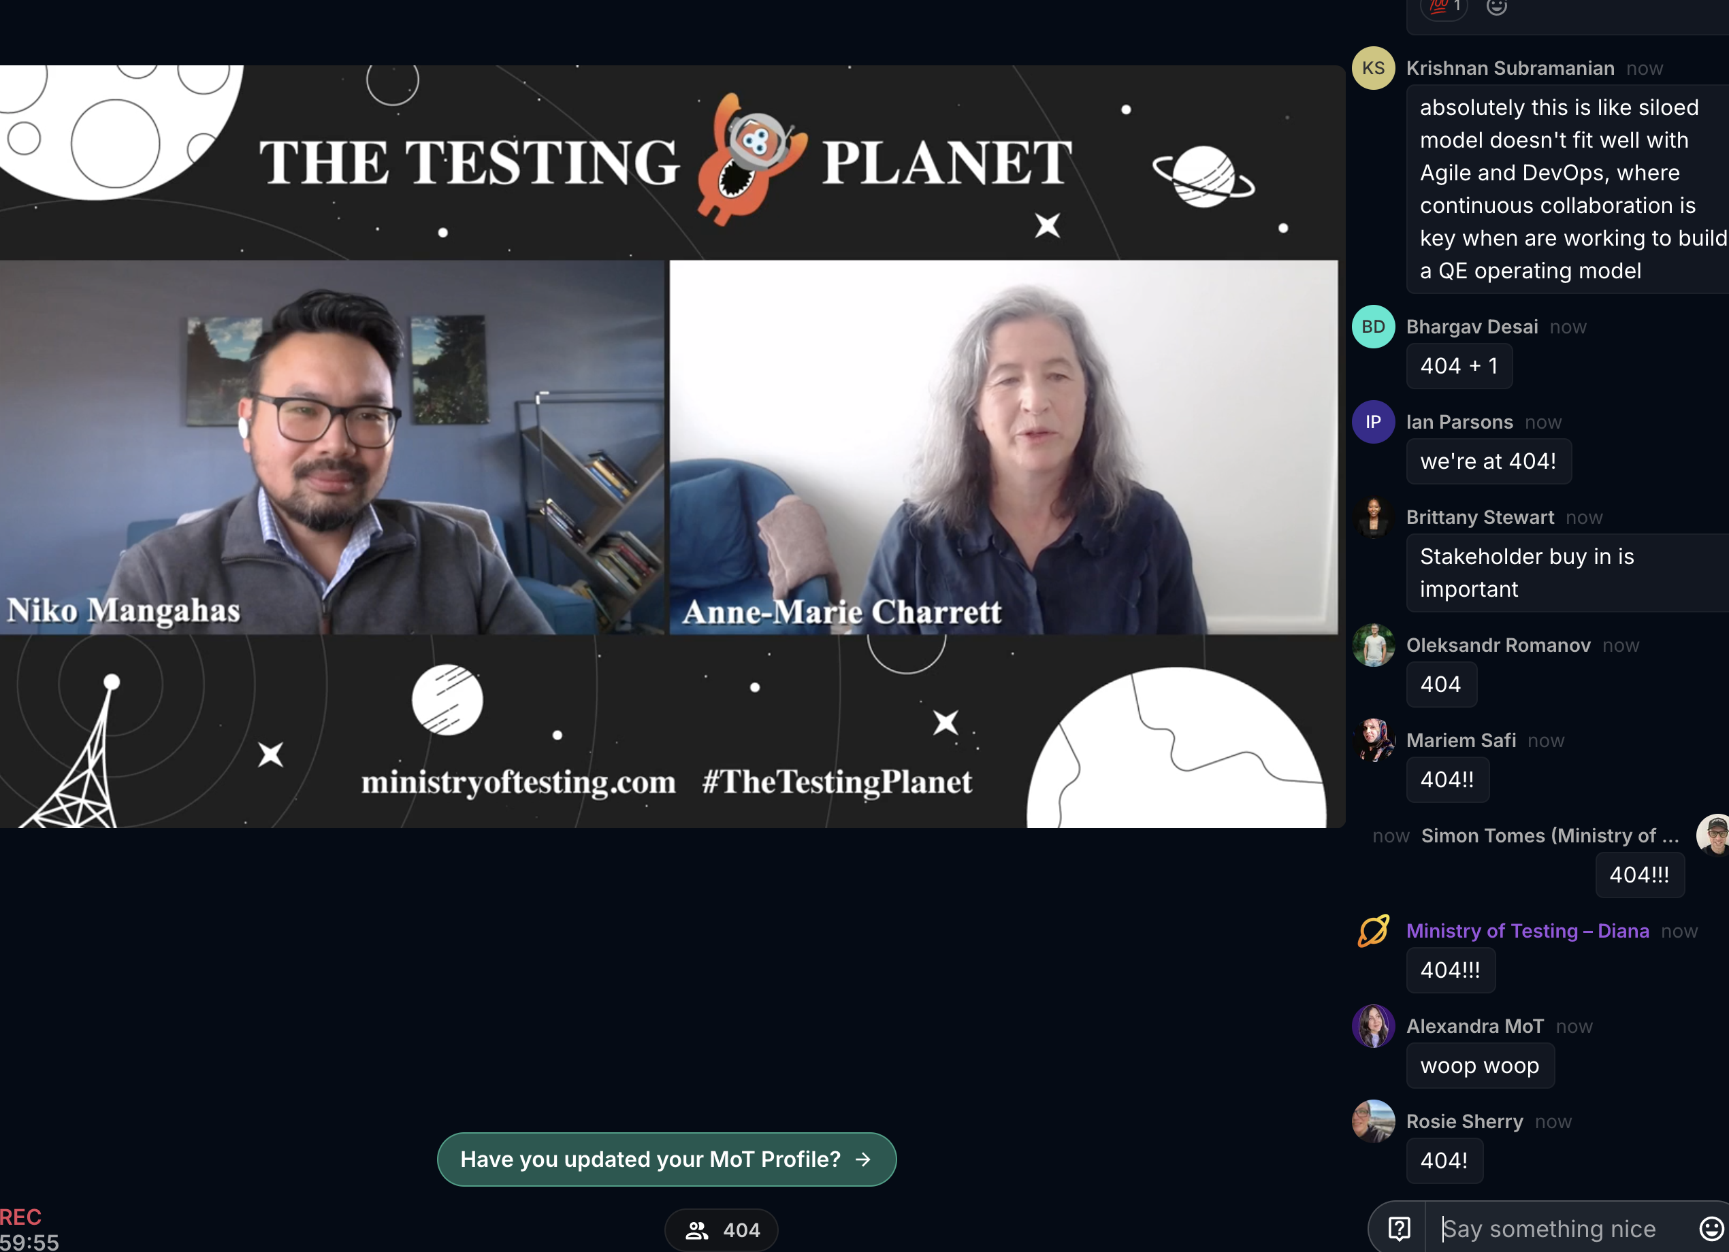The image size is (1729, 1252).
Task: Click the "404 + 1" message
Action: point(1458,366)
